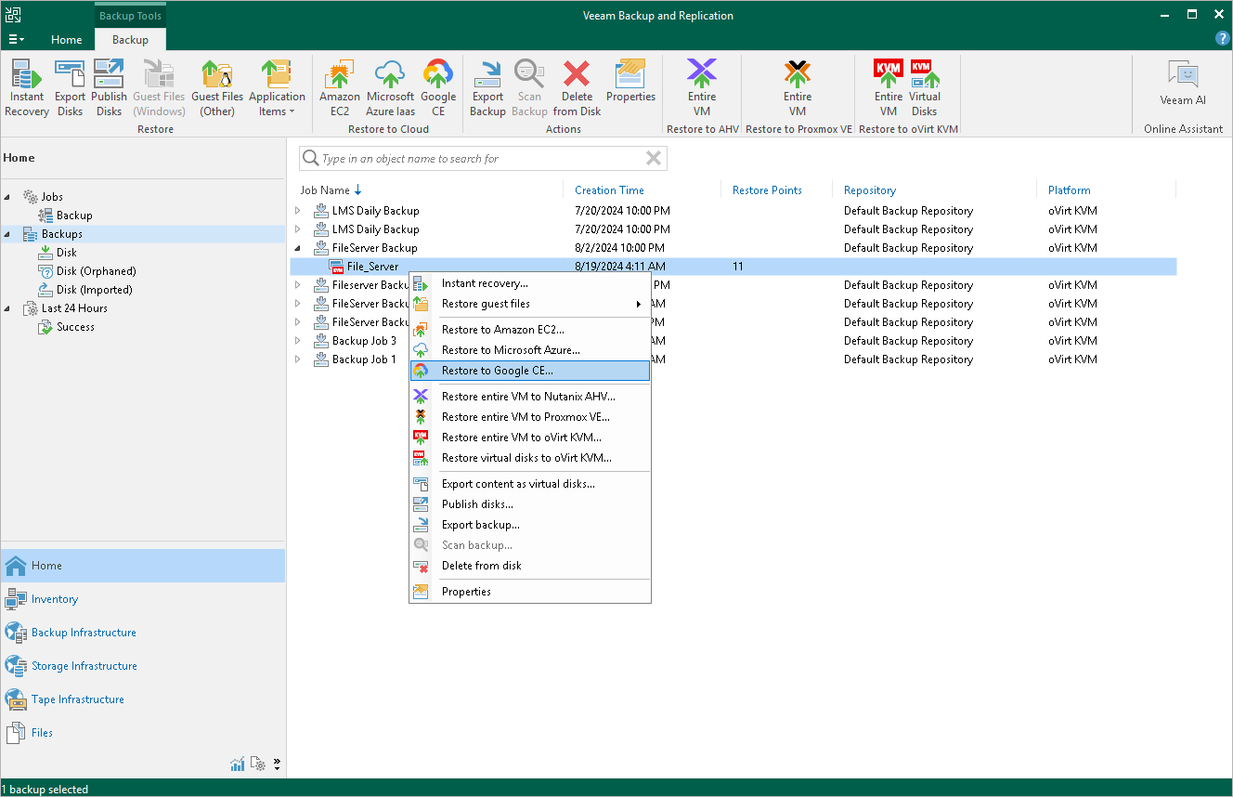This screenshot has width=1233, height=797.
Task: Open Properties from the context menu
Action: pos(530,592)
